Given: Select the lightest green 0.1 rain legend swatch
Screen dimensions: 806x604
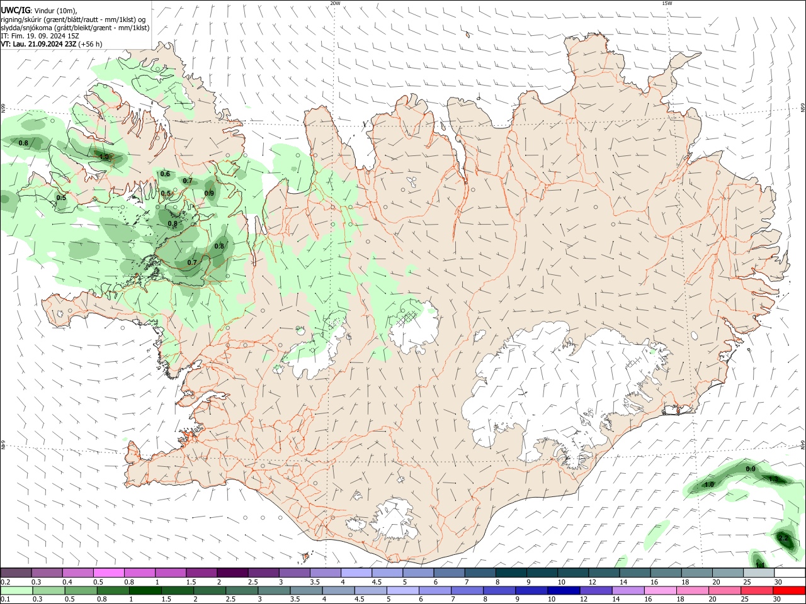Looking at the screenshot, I should click(16, 590).
